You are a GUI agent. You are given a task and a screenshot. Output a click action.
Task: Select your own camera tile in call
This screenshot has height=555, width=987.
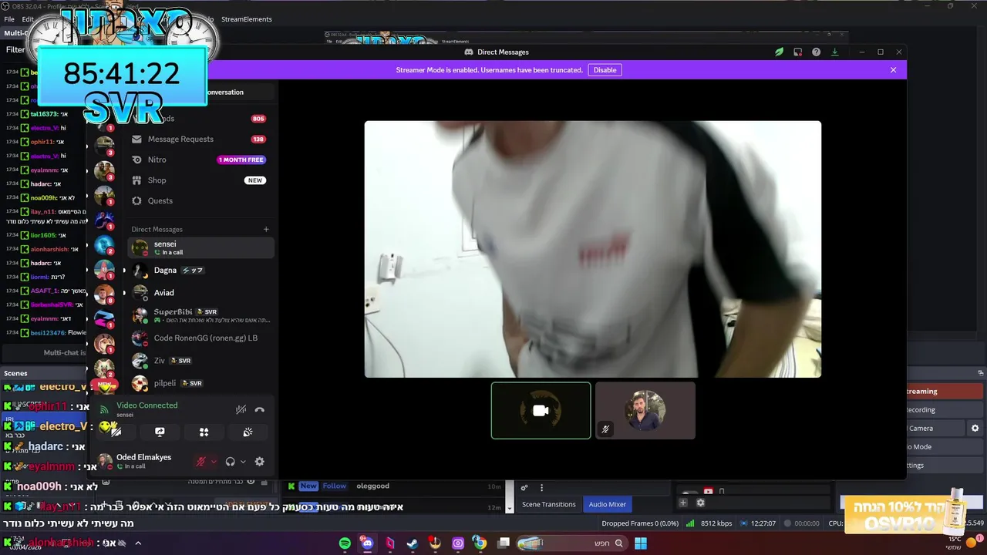pos(541,411)
